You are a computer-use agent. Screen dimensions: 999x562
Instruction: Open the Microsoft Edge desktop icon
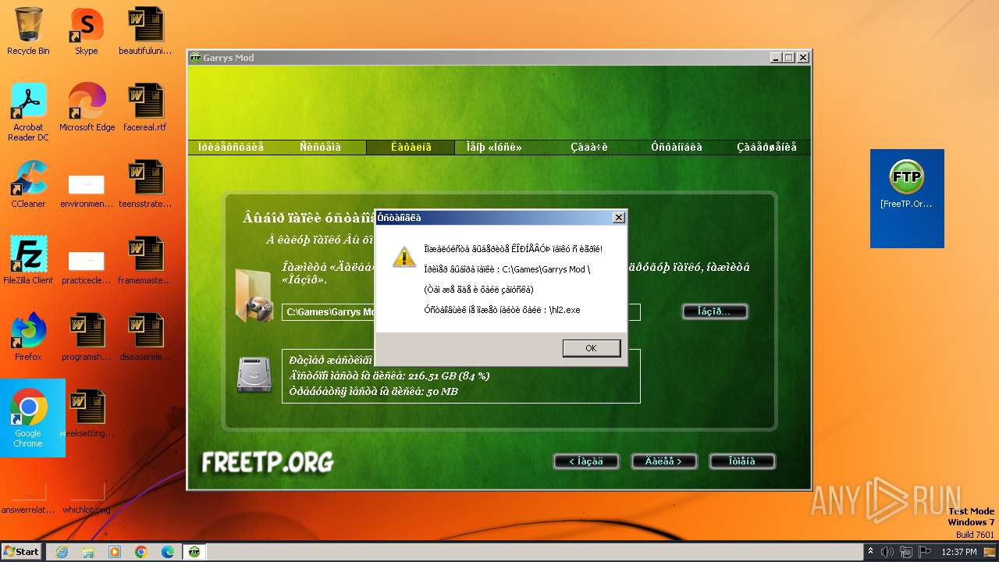click(x=87, y=108)
